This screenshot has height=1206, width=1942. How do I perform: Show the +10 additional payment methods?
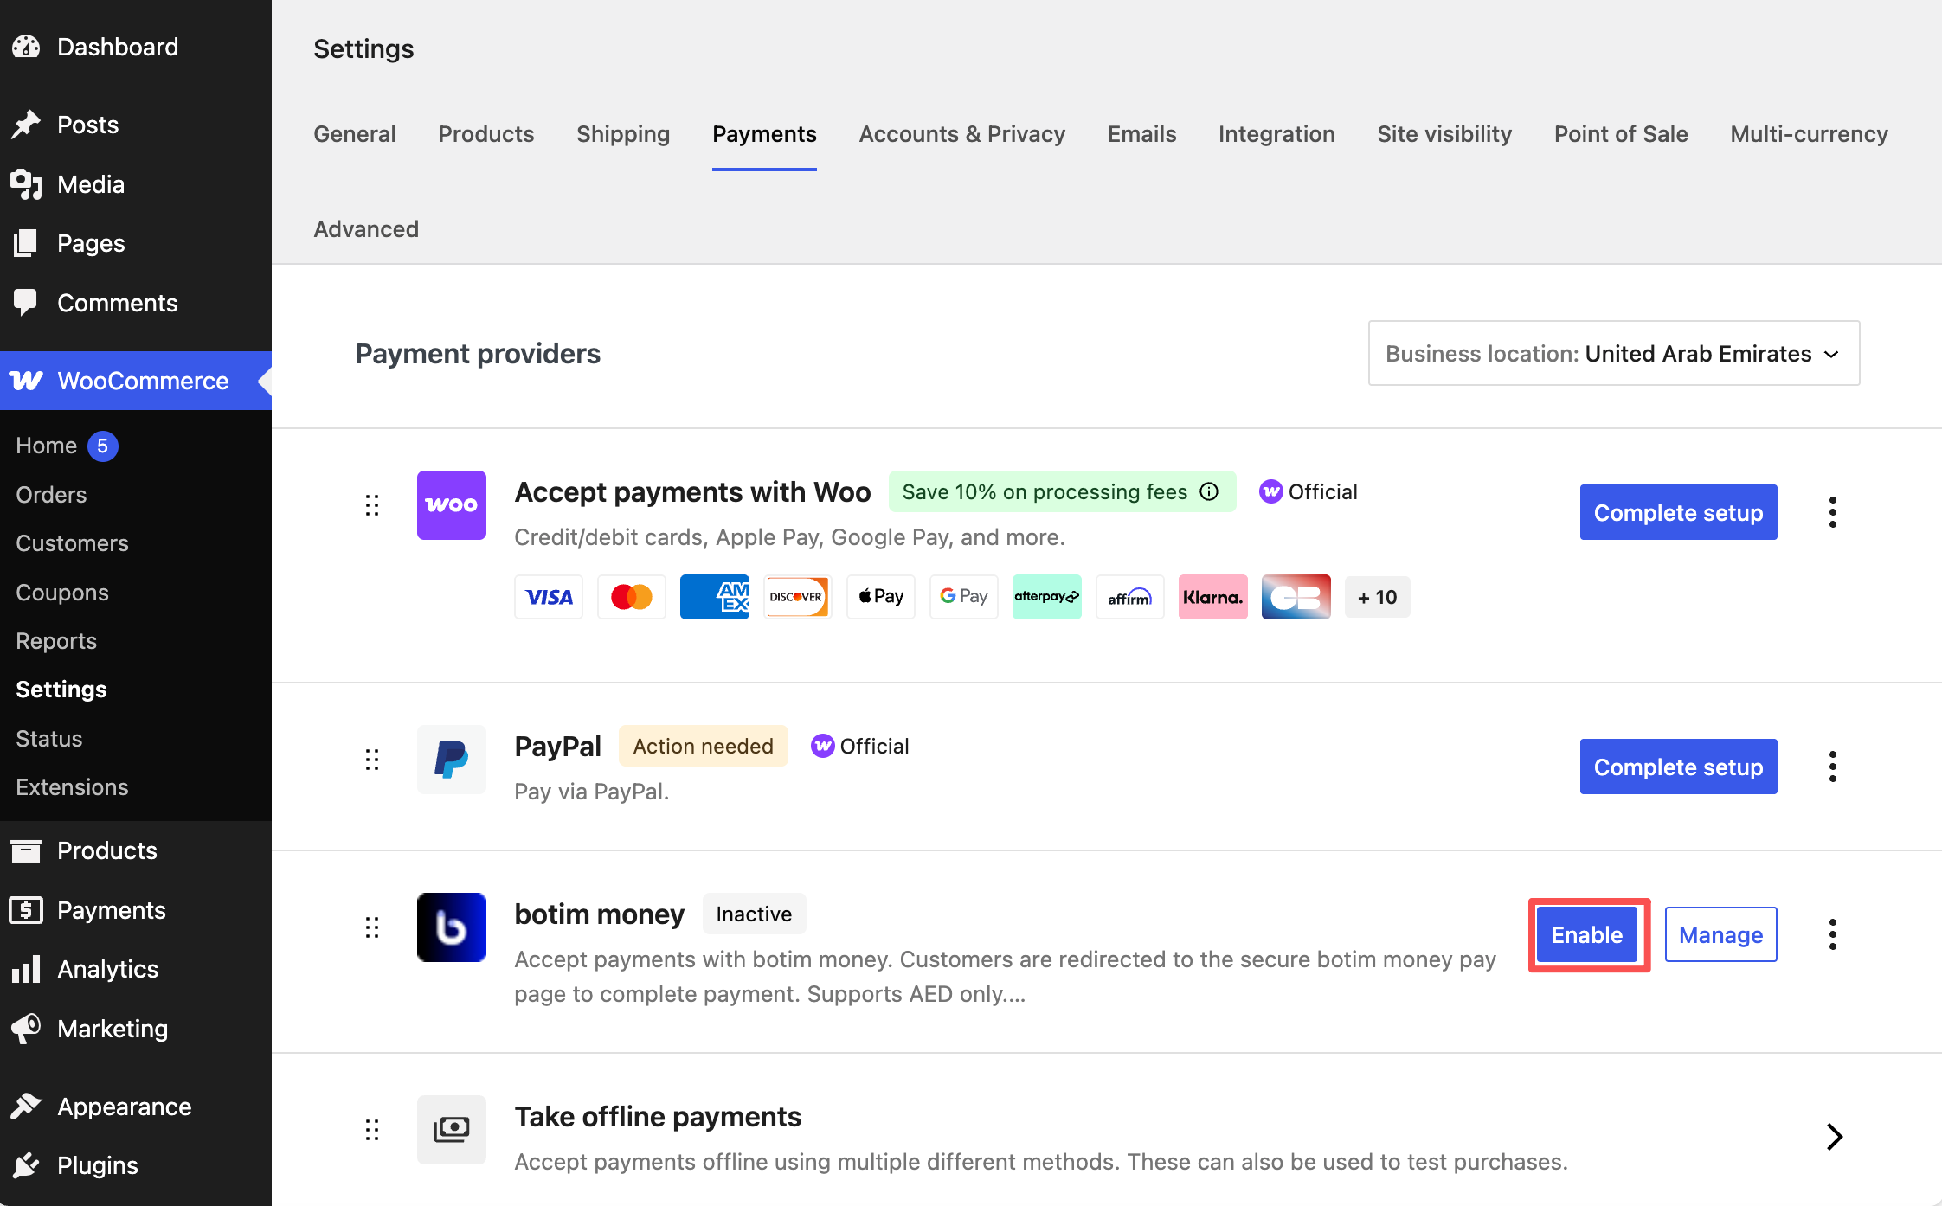pos(1378,597)
